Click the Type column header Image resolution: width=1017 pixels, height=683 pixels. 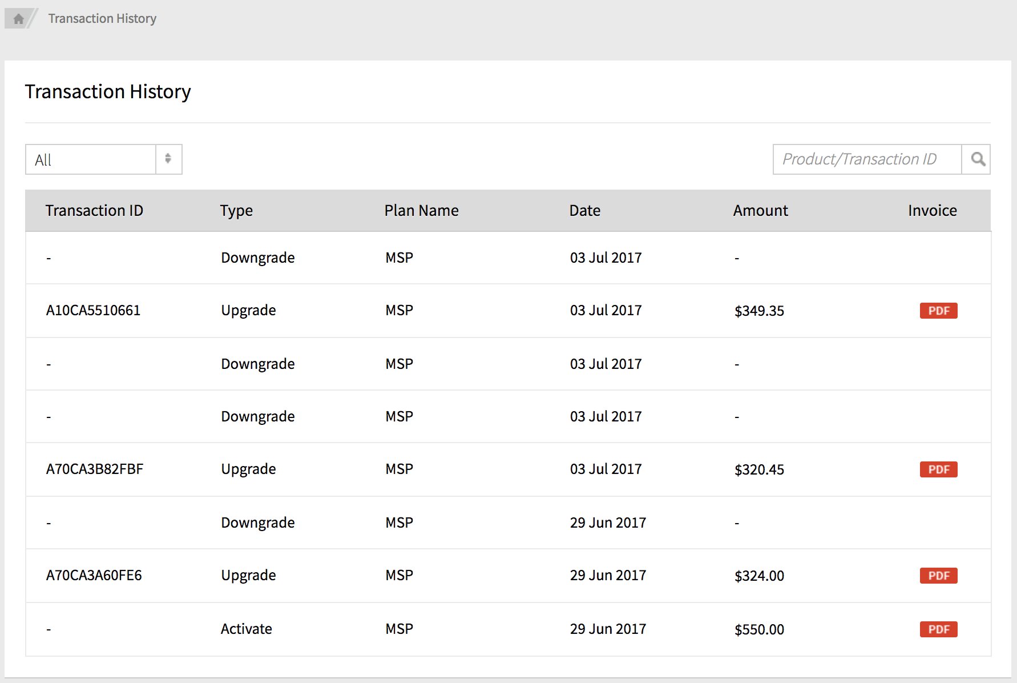click(236, 211)
